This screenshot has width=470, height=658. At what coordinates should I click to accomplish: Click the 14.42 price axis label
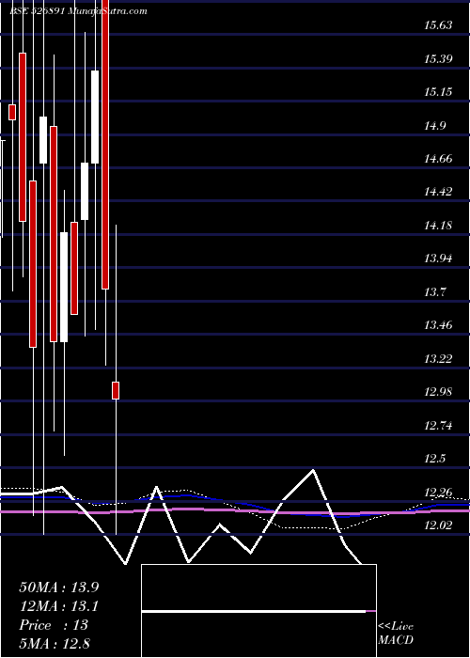coord(438,192)
